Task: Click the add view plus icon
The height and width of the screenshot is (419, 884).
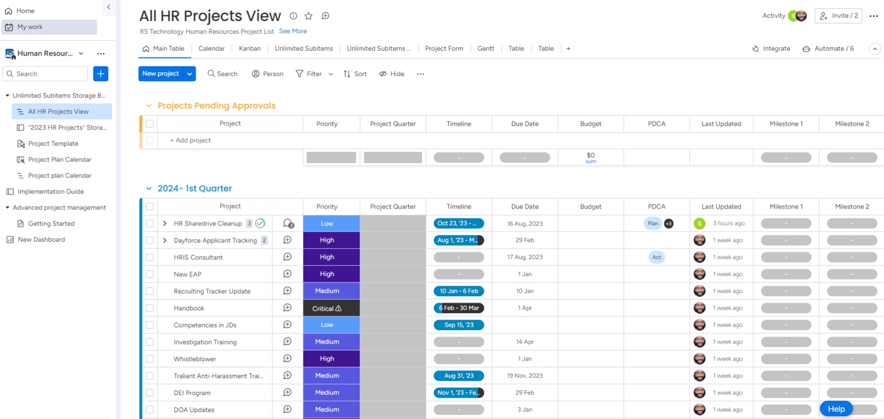Action: [x=568, y=49]
